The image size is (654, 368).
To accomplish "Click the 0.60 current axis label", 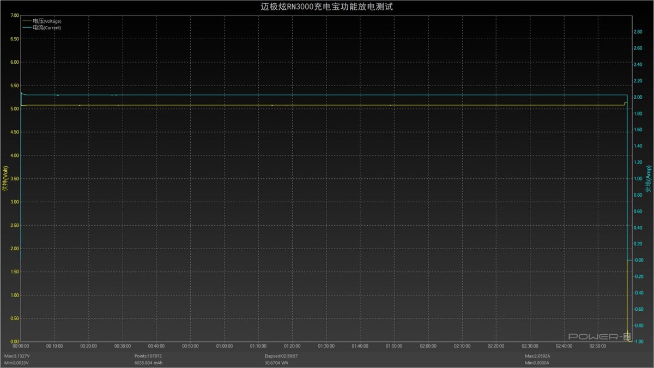I will coord(637,211).
